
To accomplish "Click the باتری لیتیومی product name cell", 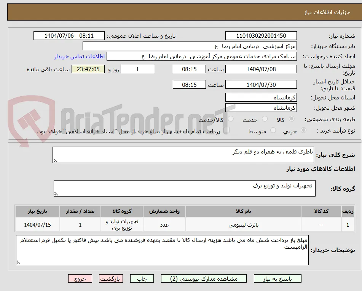I will tap(243, 225).
